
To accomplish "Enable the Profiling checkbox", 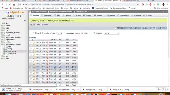I will [115, 28].
